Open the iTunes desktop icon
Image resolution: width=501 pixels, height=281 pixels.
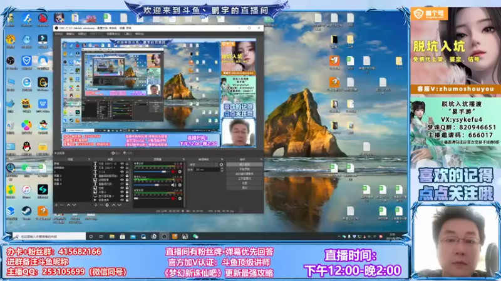pyautogui.click(x=26, y=191)
